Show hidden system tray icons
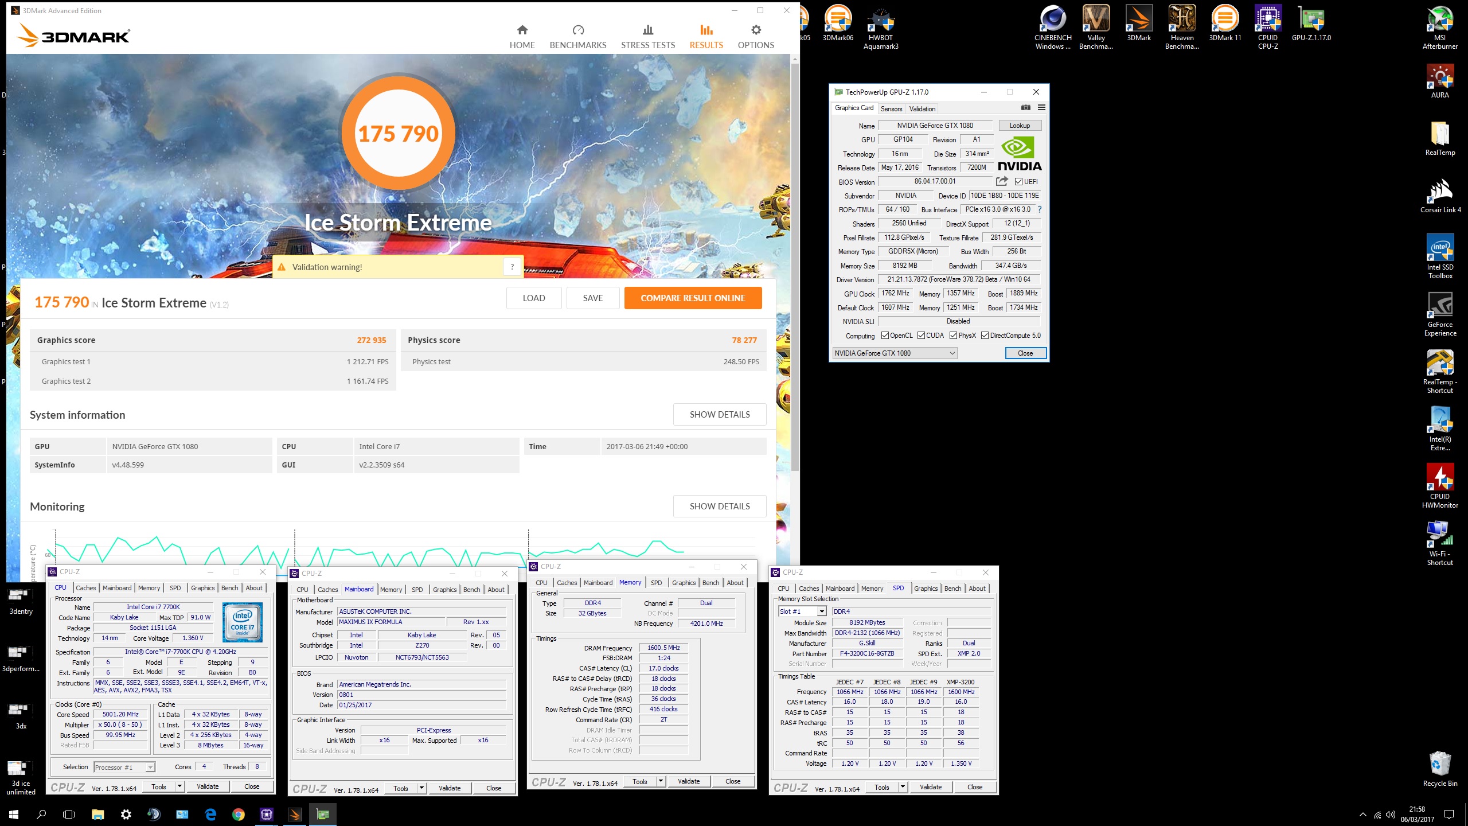 pos(1362,815)
